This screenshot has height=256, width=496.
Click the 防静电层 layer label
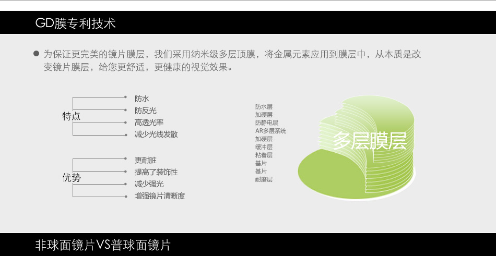click(x=267, y=123)
